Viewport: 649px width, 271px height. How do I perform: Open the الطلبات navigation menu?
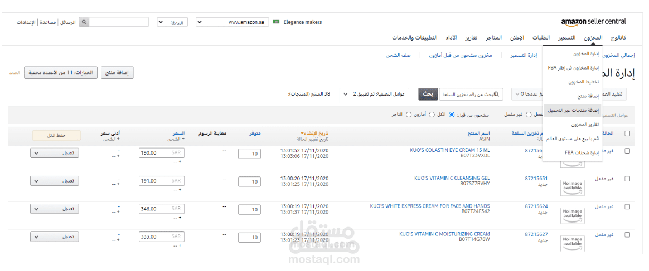coord(541,38)
